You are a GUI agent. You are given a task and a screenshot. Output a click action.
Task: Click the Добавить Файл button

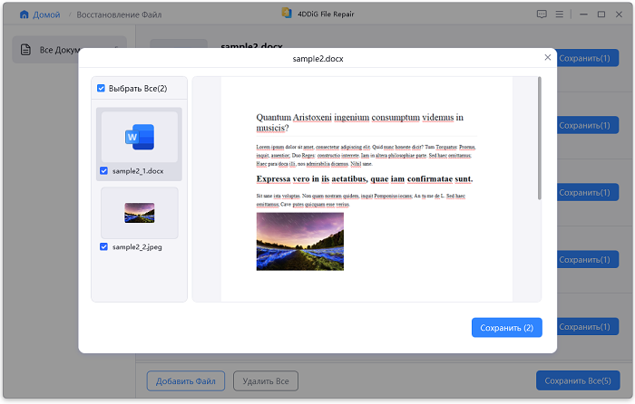[185, 381]
